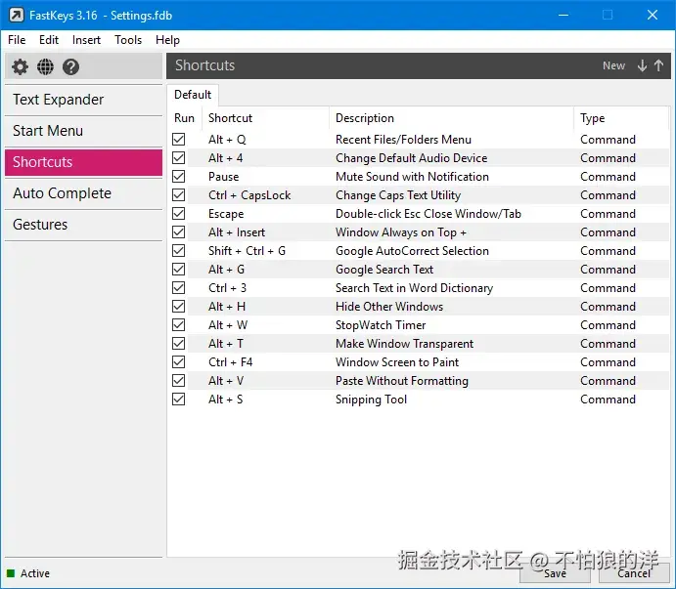Open the File menu
The height and width of the screenshot is (589, 676).
pos(17,40)
